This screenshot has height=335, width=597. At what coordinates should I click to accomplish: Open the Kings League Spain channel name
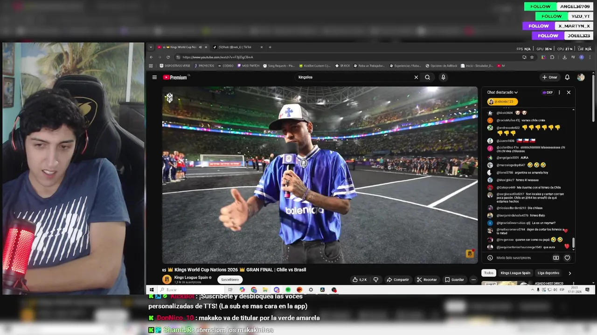191,278
